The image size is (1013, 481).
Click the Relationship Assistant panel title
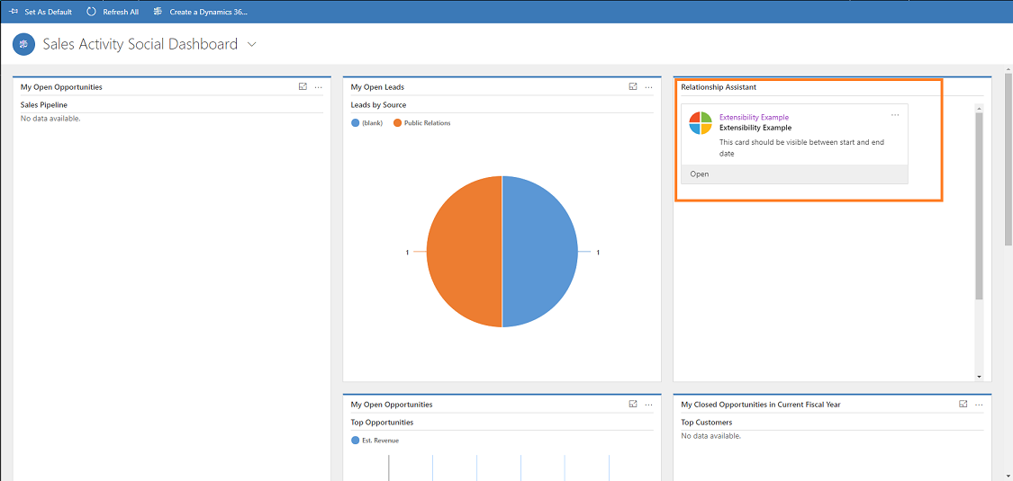[719, 87]
